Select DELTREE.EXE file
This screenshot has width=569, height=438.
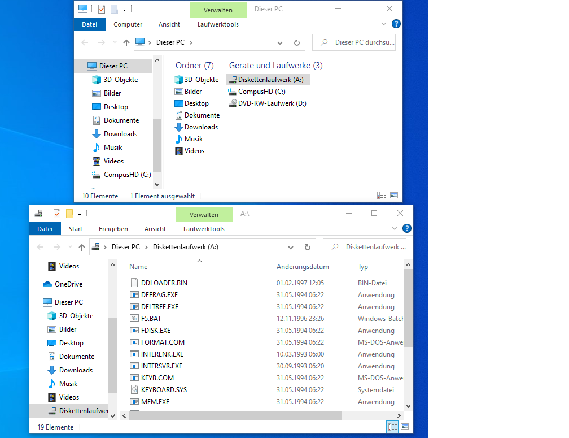click(x=154, y=307)
